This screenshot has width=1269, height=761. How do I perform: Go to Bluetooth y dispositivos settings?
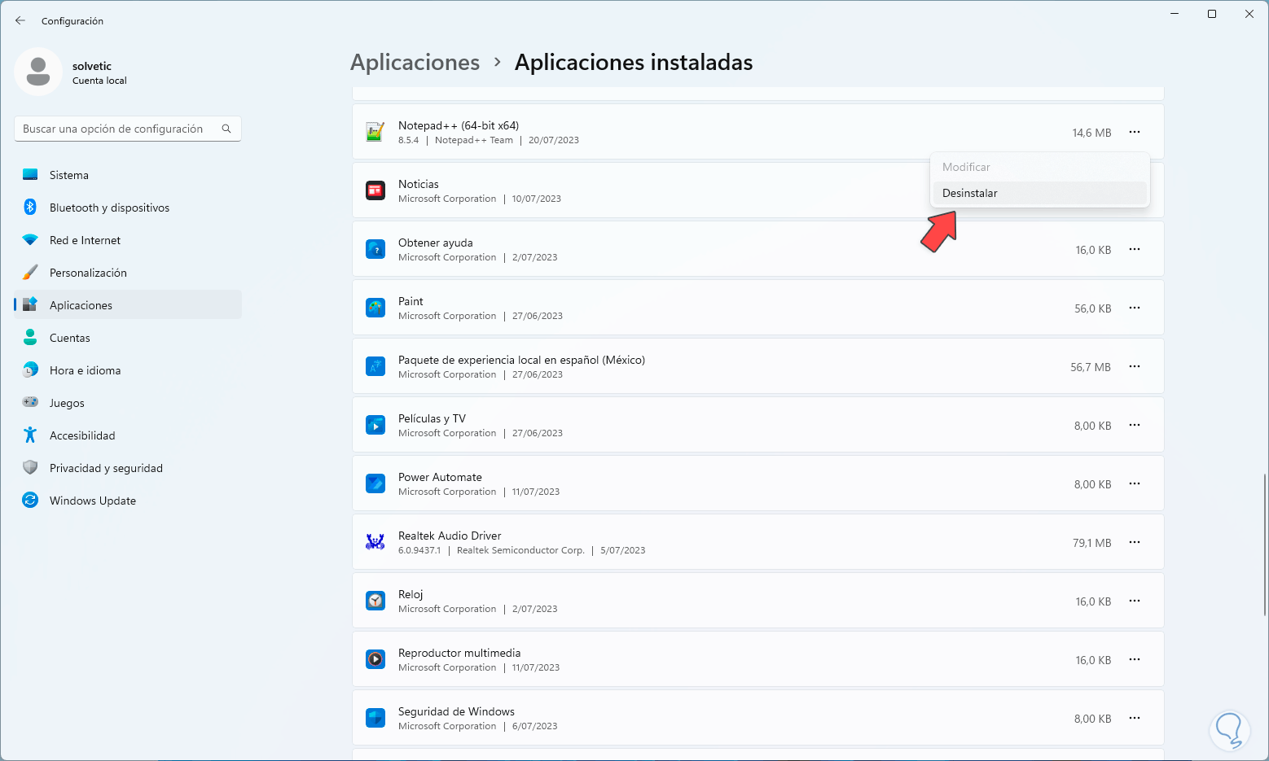[x=109, y=208]
